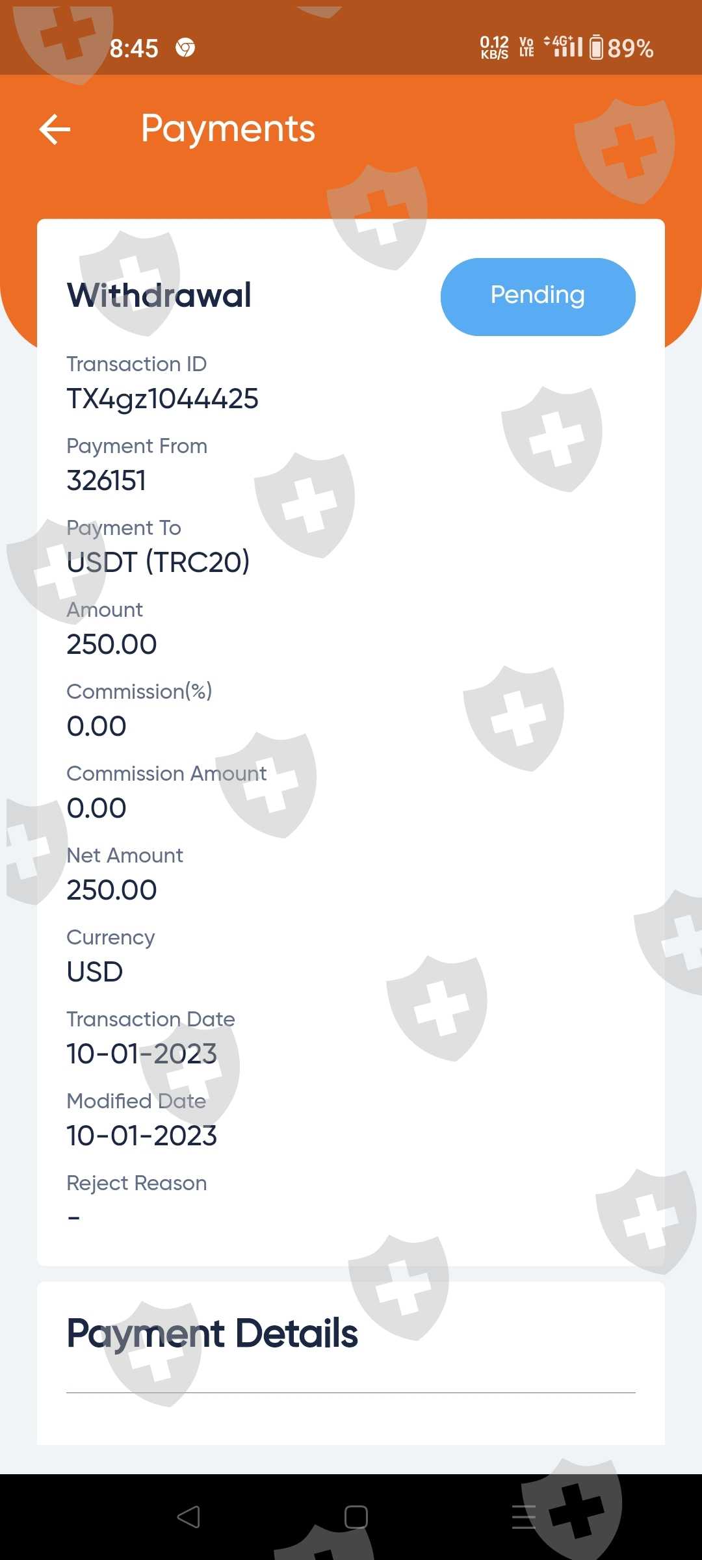Tap the USD currency value

[x=95, y=972]
